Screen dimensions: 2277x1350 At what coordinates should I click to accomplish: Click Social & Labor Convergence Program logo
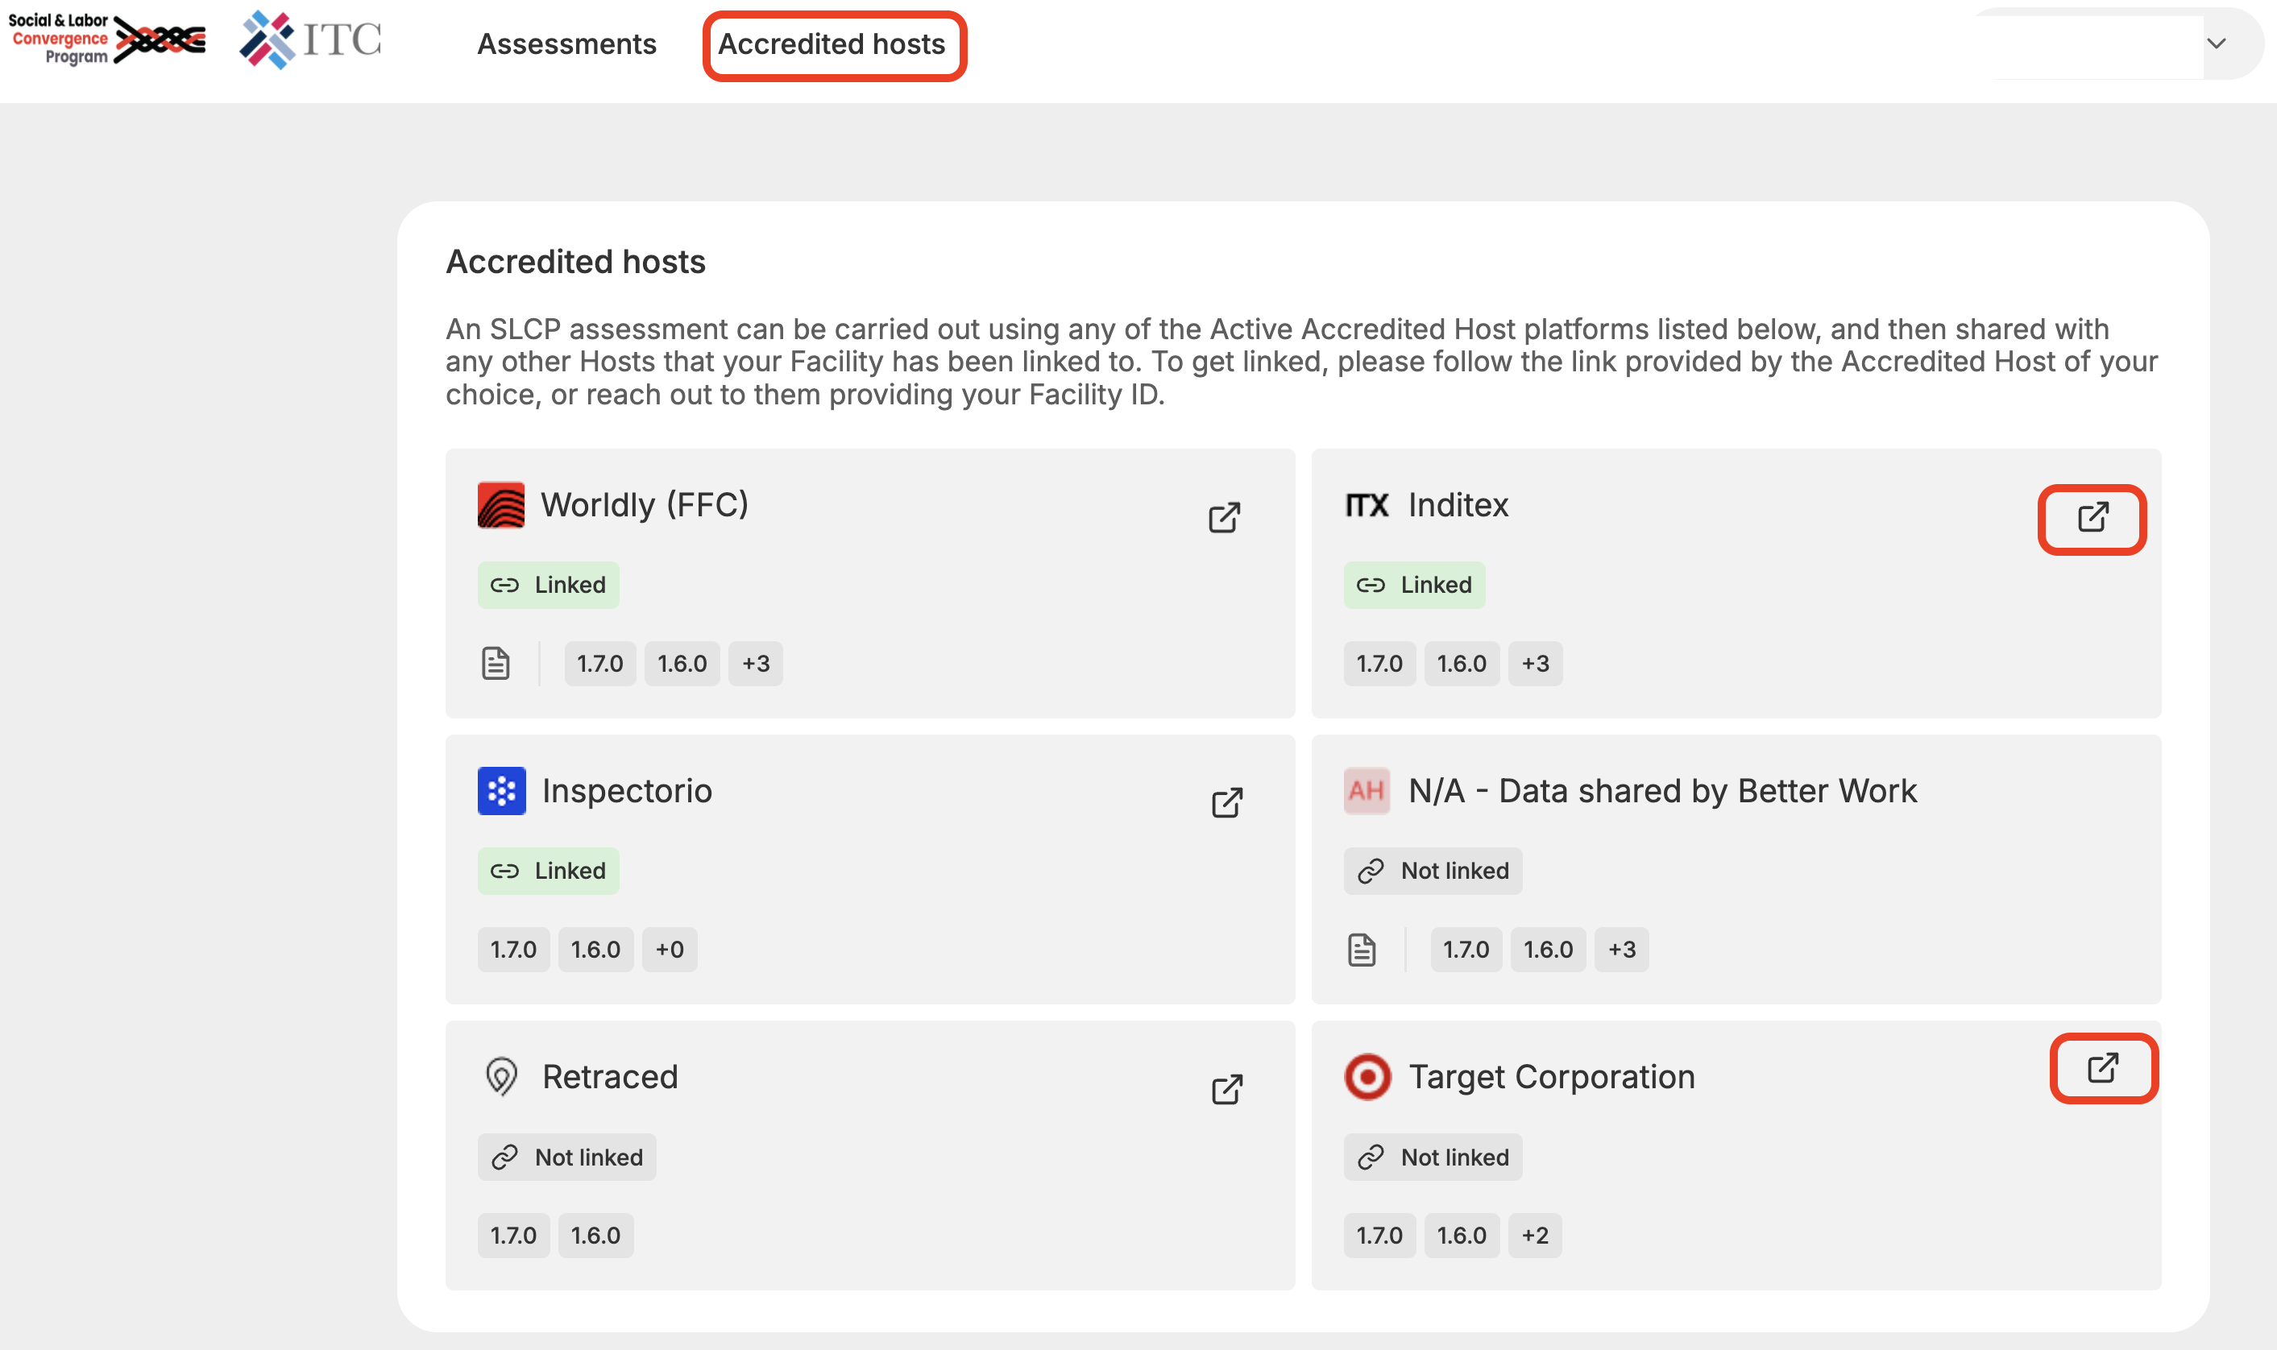pos(106,39)
